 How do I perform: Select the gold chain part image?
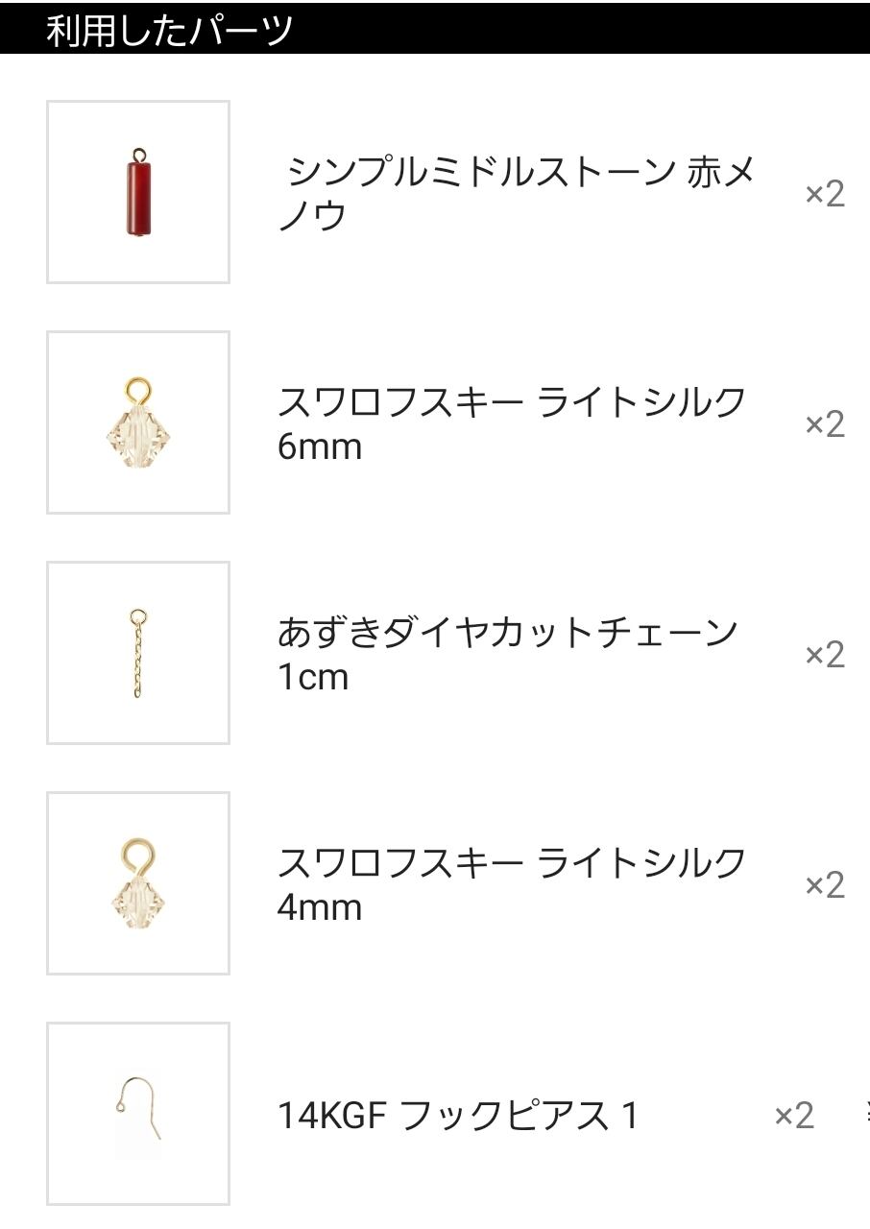tap(138, 653)
